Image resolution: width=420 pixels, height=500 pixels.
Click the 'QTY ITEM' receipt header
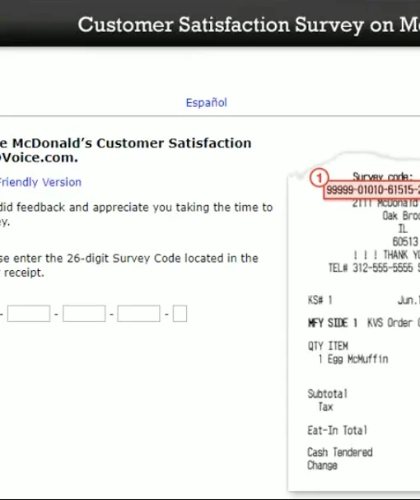(328, 346)
